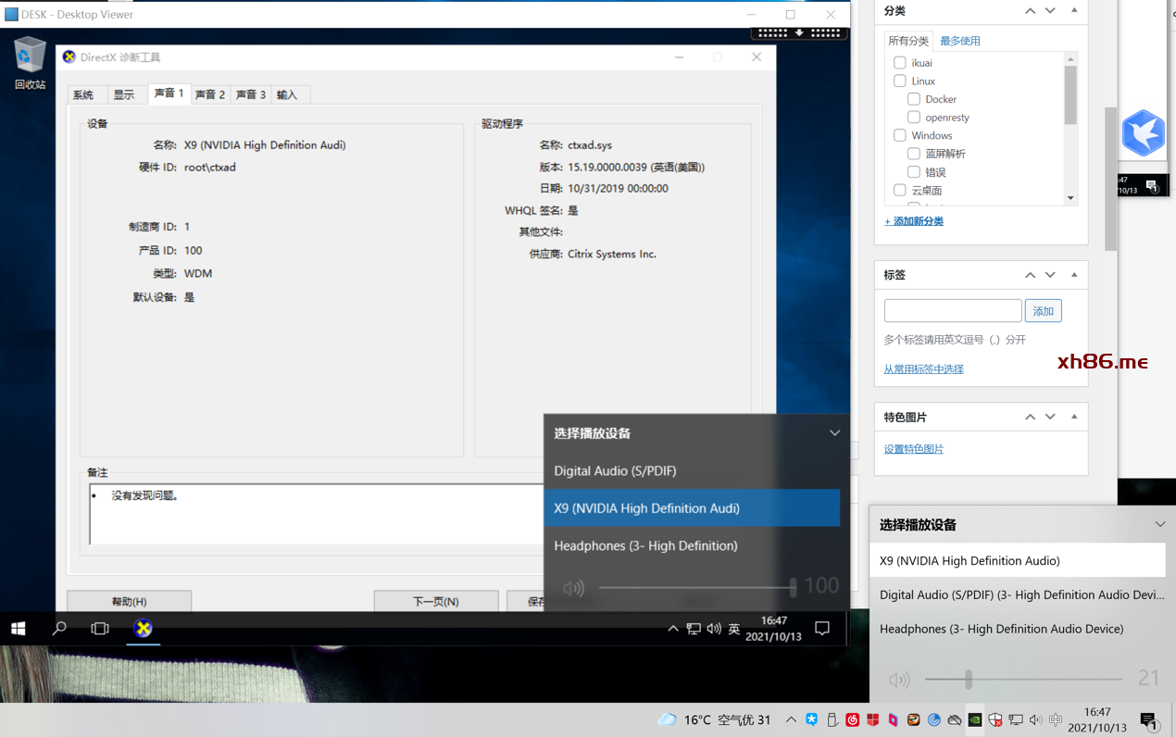Move the 分类 panel down
Viewport: 1176px width, 737px height.
[x=1050, y=11]
